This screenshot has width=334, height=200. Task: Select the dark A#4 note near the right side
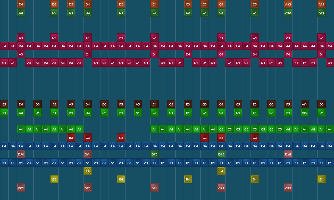[x=305, y=104]
